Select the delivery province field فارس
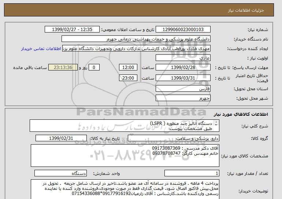282x199 pixels. click(x=183, y=89)
